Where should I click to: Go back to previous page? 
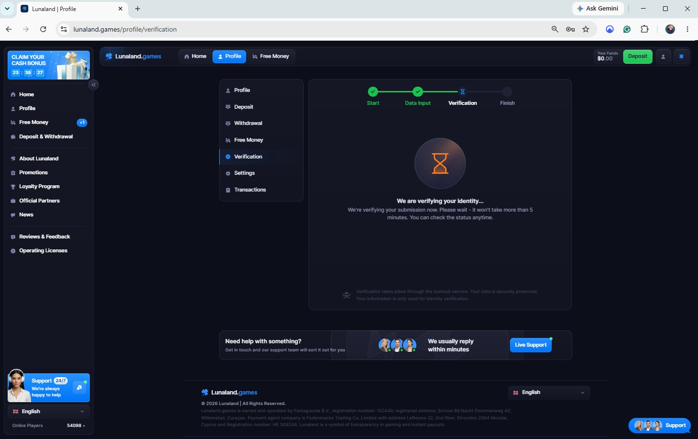point(9,29)
